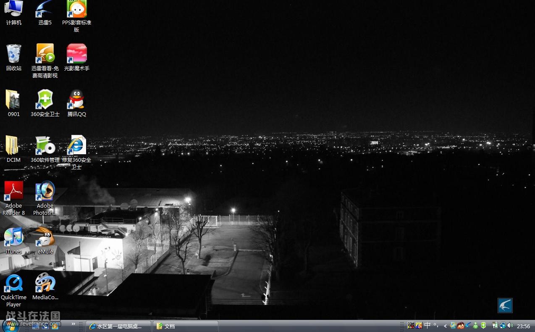This screenshot has width=535, height=332.
Task: Click the 23:56 system clock
Action: [523, 326]
